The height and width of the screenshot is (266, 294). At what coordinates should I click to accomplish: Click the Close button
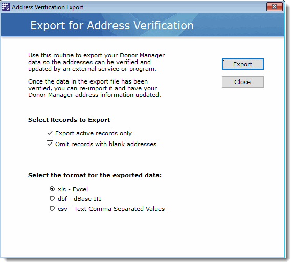tap(243, 82)
